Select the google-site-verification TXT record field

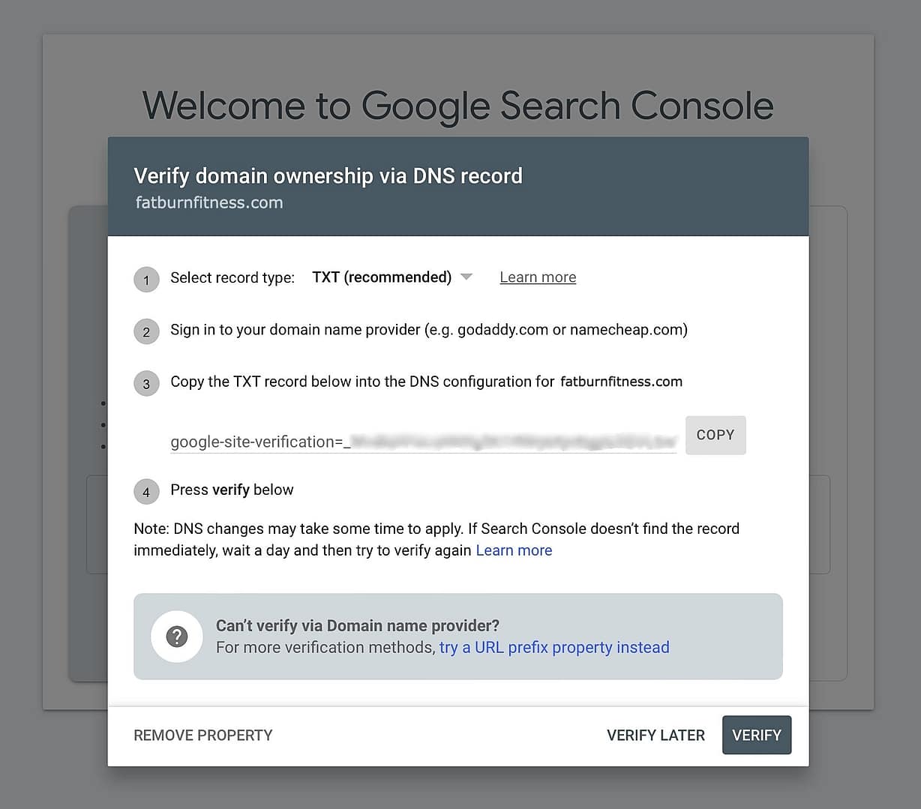coord(423,442)
